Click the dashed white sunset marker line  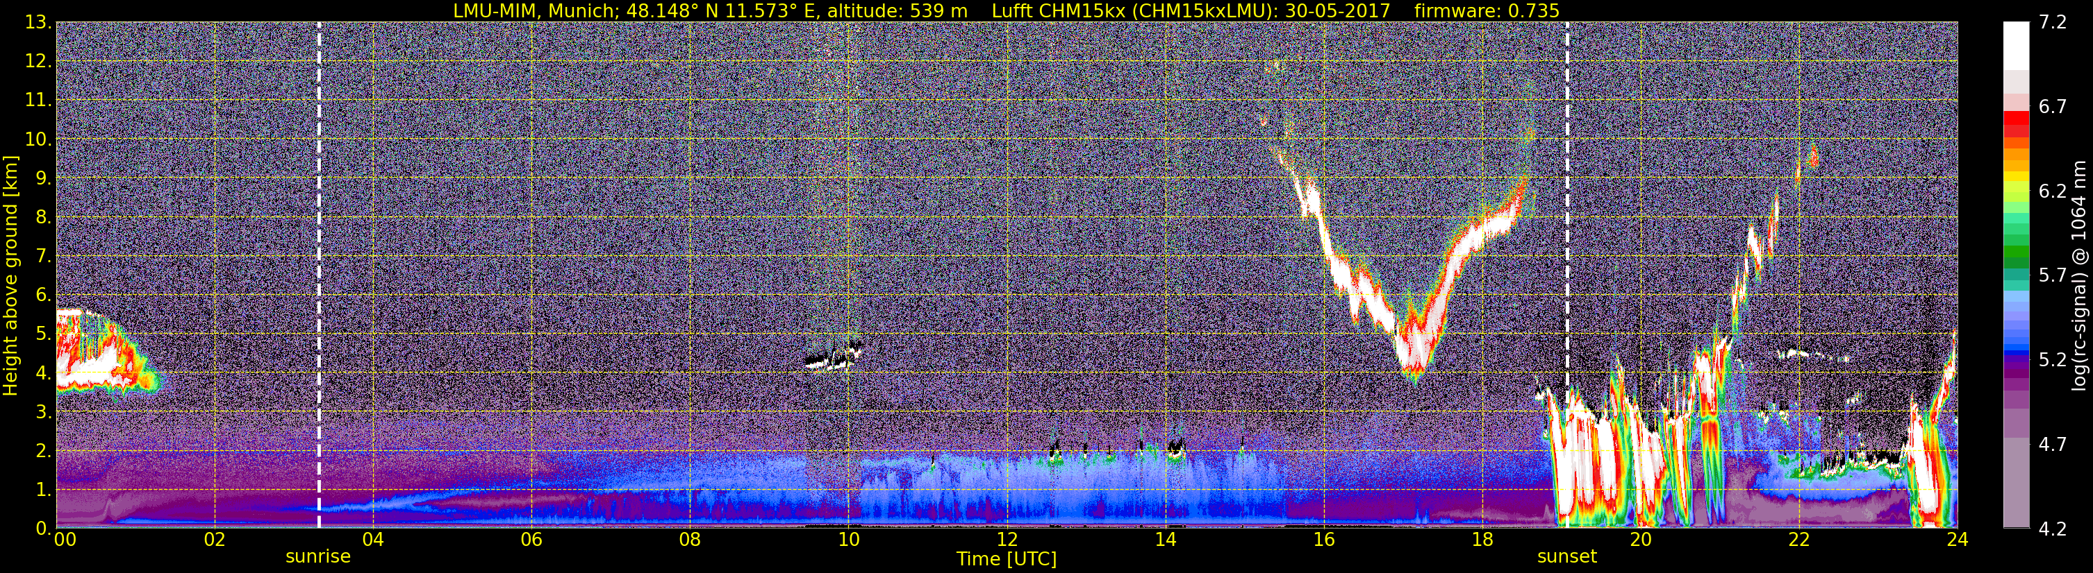[1566, 276]
